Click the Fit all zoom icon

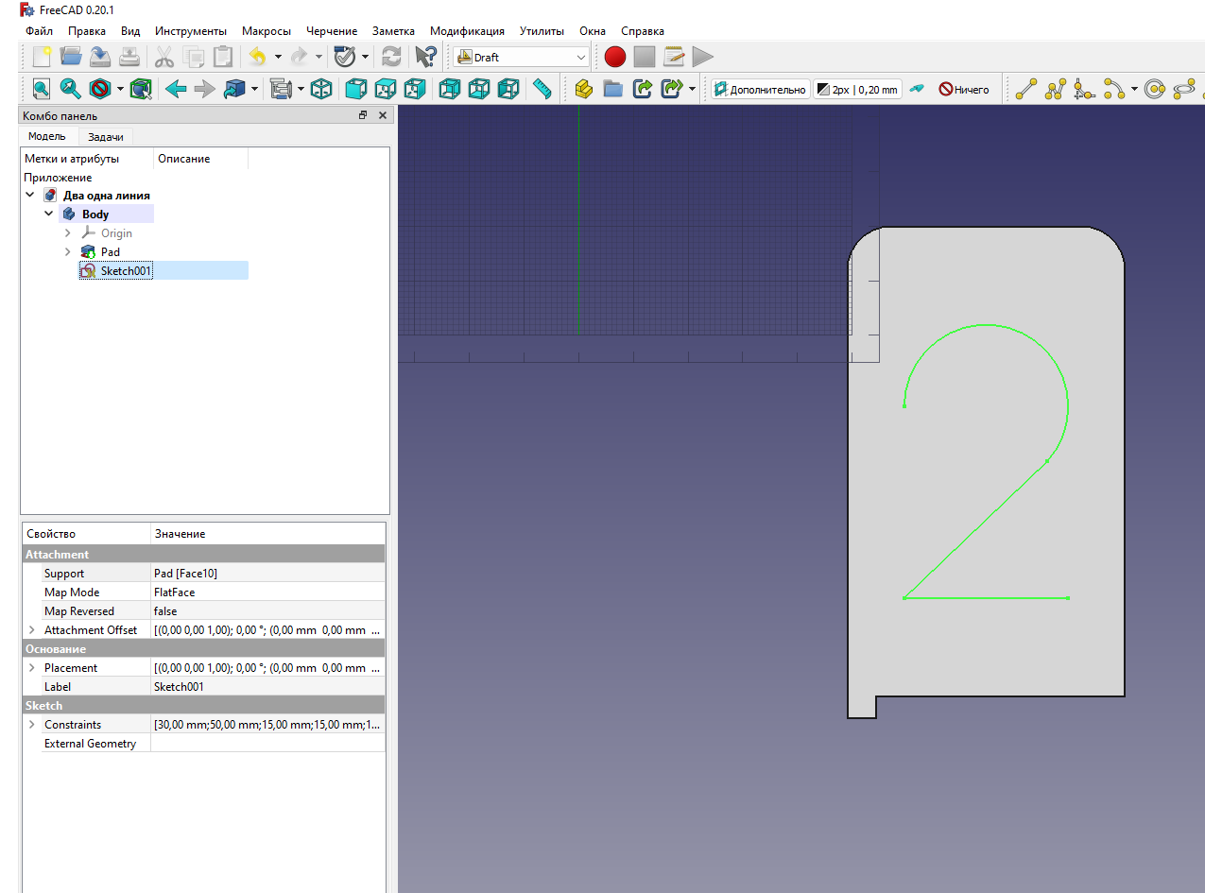point(42,90)
